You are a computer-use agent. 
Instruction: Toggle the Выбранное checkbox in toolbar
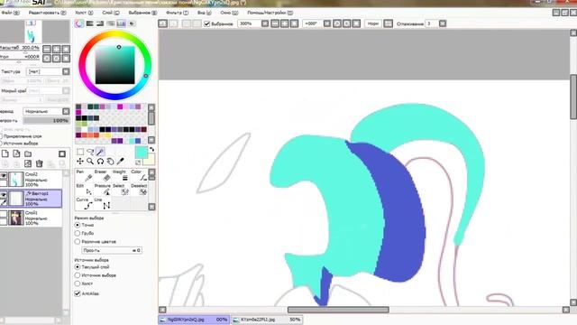[x=206, y=23]
